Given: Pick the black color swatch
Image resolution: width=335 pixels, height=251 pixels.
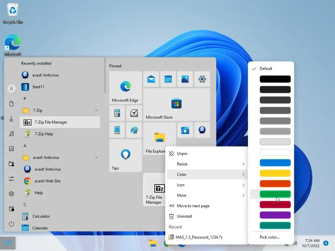Looking at the screenshot, I should [x=275, y=79].
